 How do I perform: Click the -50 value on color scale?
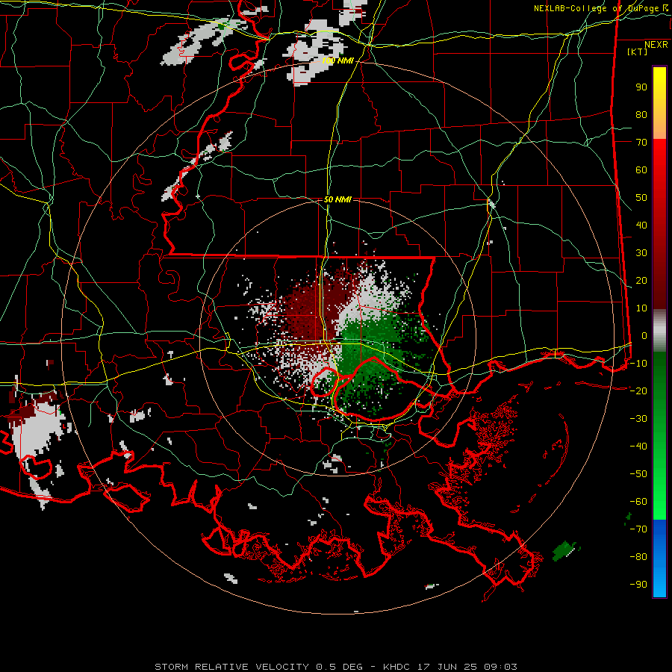(638, 474)
